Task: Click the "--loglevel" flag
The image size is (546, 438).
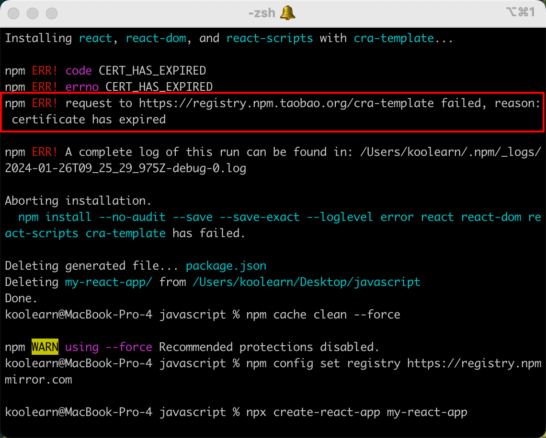Action: (340, 217)
